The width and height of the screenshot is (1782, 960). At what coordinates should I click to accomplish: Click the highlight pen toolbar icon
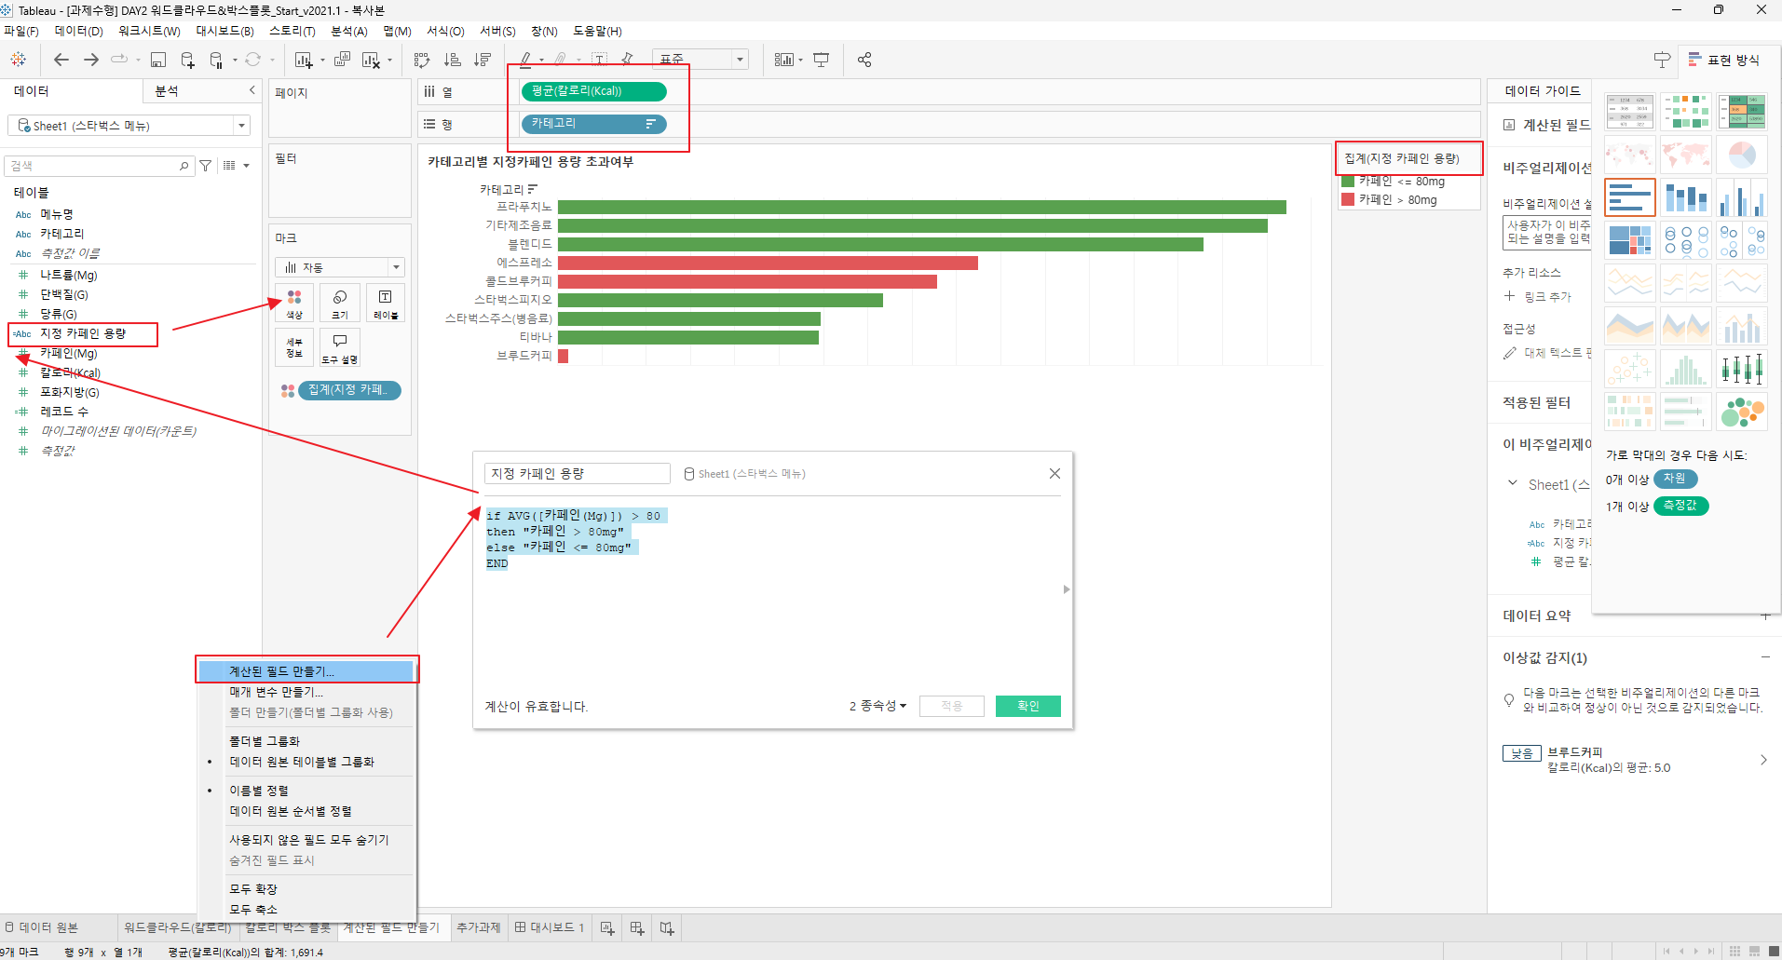[525, 60]
